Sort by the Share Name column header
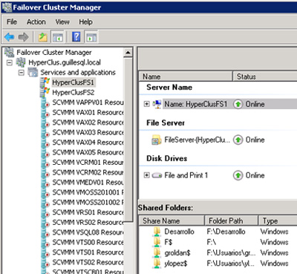Viewport: 297px width, 274px height. (x=172, y=221)
